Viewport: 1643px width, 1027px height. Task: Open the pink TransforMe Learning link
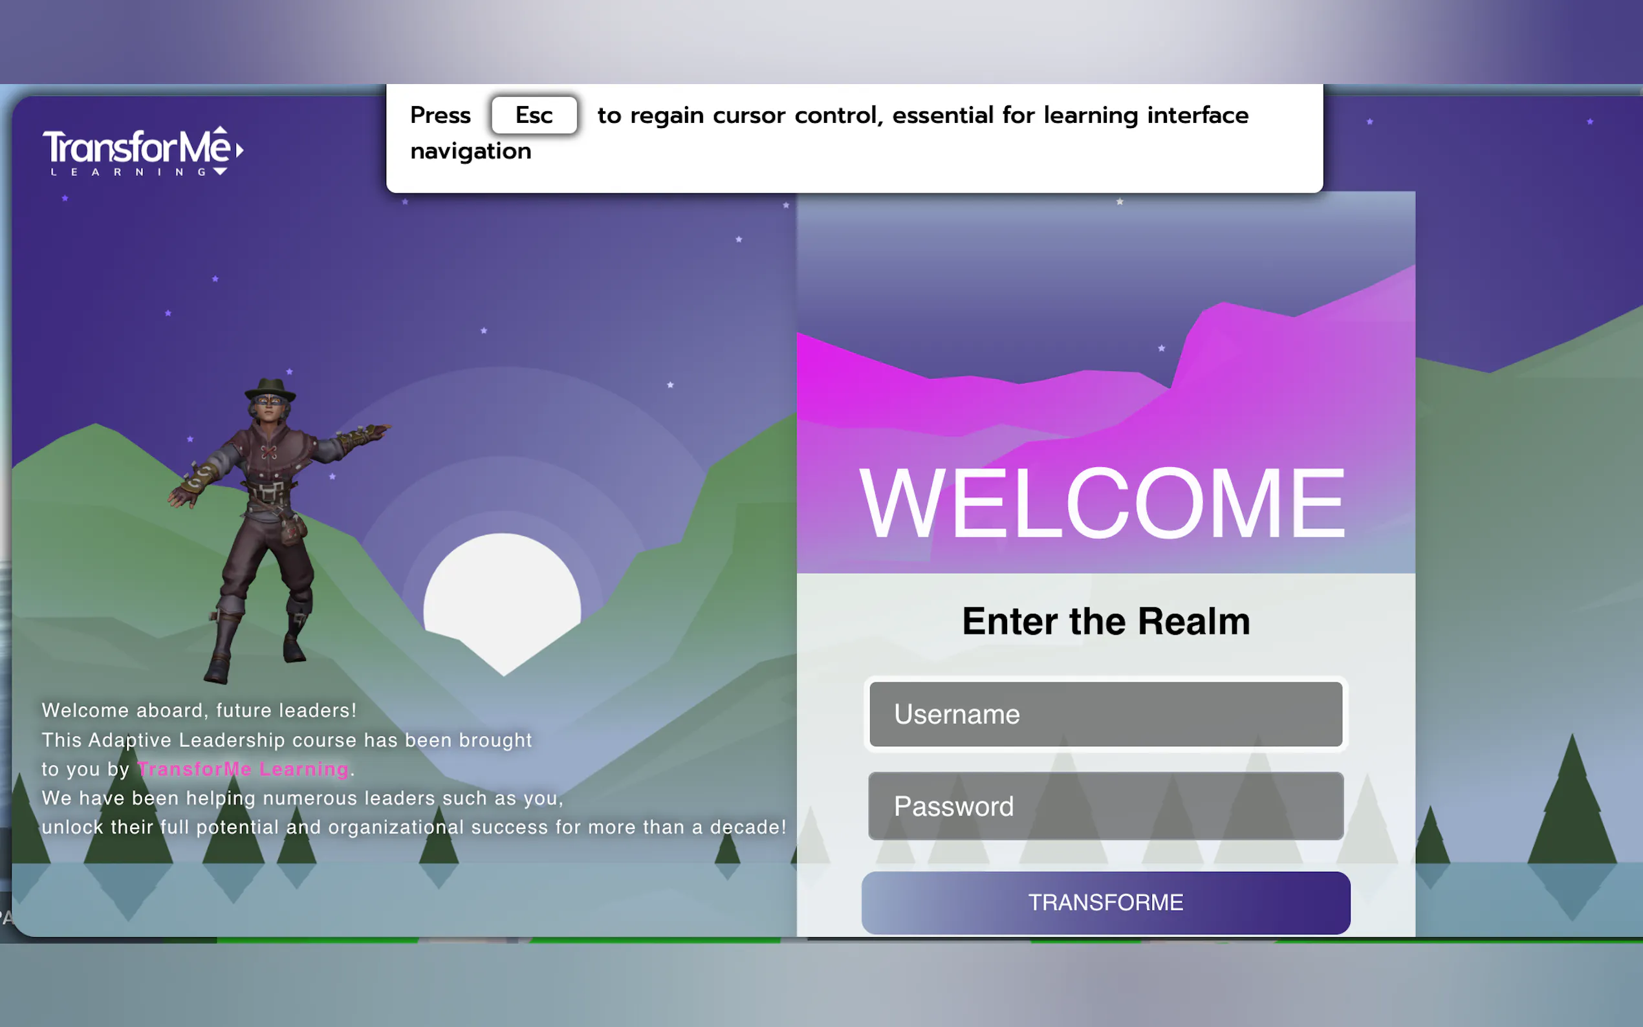point(243,769)
